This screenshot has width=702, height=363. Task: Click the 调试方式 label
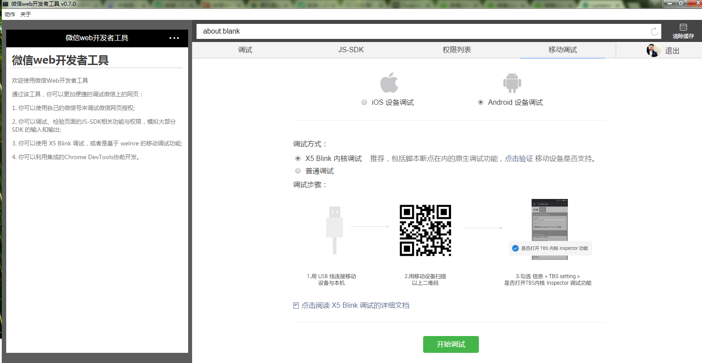coord(310,144)
